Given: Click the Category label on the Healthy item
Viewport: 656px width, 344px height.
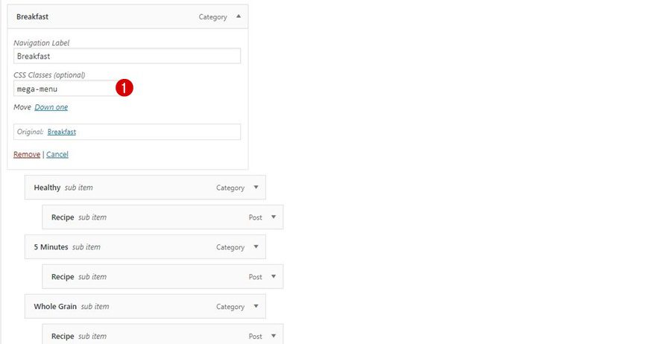Looking at the screenshot, I should click(x=230, y=188).
